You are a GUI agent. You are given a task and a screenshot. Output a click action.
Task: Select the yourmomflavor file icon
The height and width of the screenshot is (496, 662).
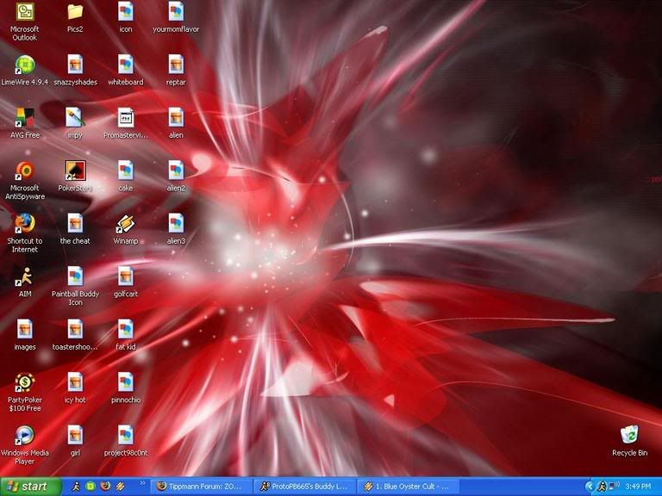coord(176,13)
